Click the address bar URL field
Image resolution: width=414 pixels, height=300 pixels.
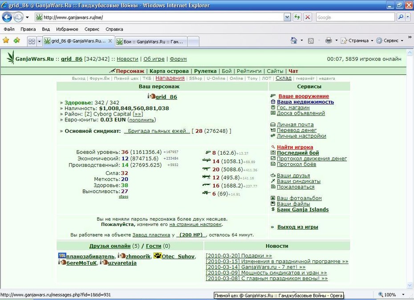(160, 17)
